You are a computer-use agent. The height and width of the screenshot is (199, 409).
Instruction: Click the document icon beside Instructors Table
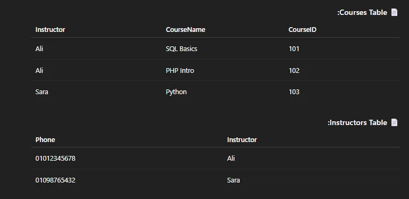[x=394, y=122]
